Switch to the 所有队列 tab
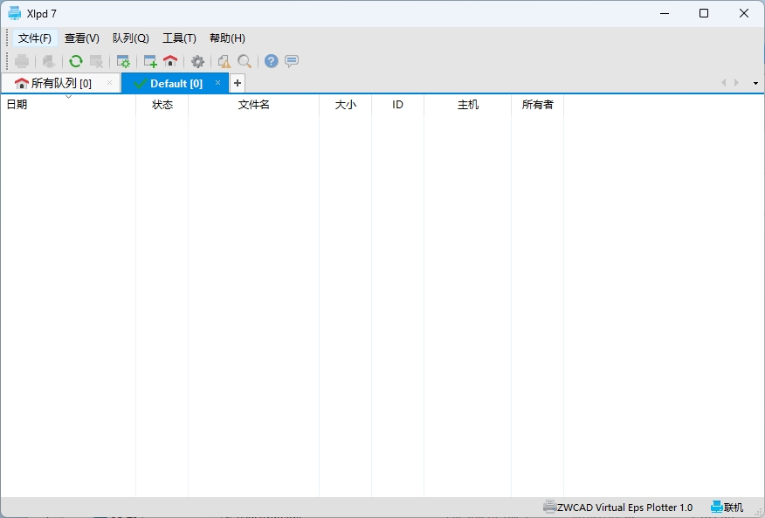Screen dimensions: 765x518 point(55,82)
